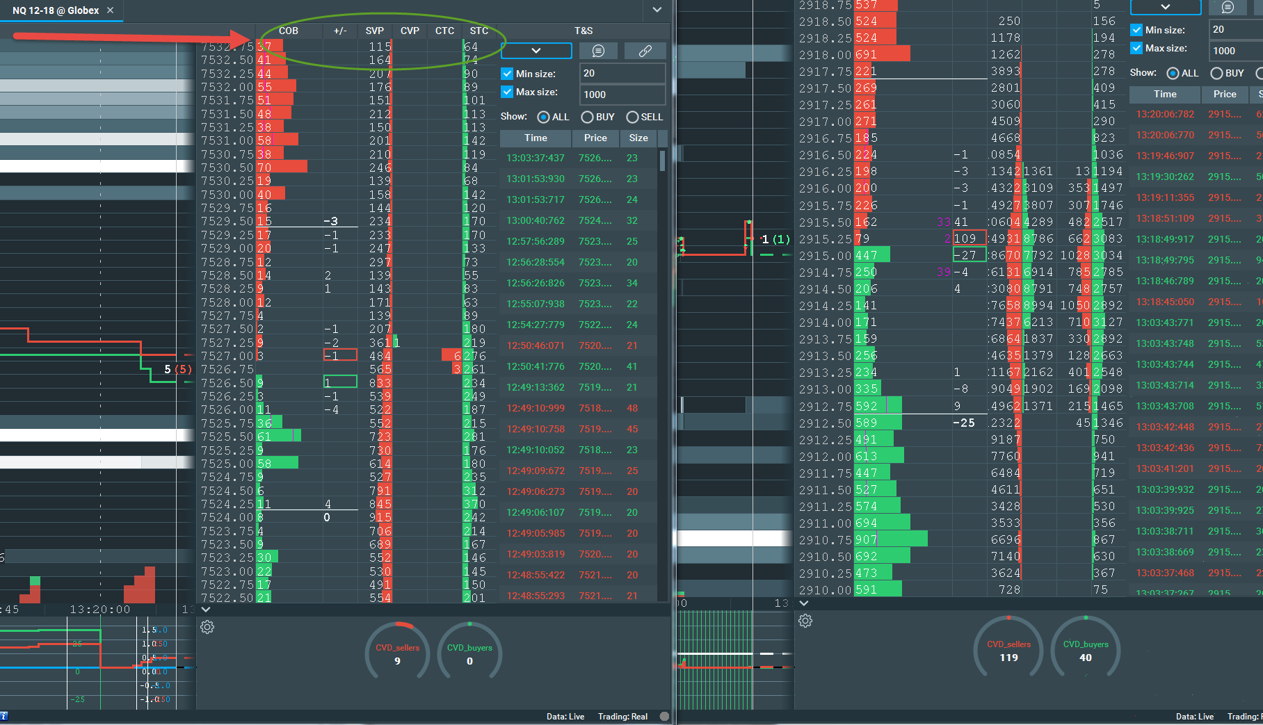Select ALL radio in left T&S panel
Screen dimensions: 1263x725
click(543, 117)
